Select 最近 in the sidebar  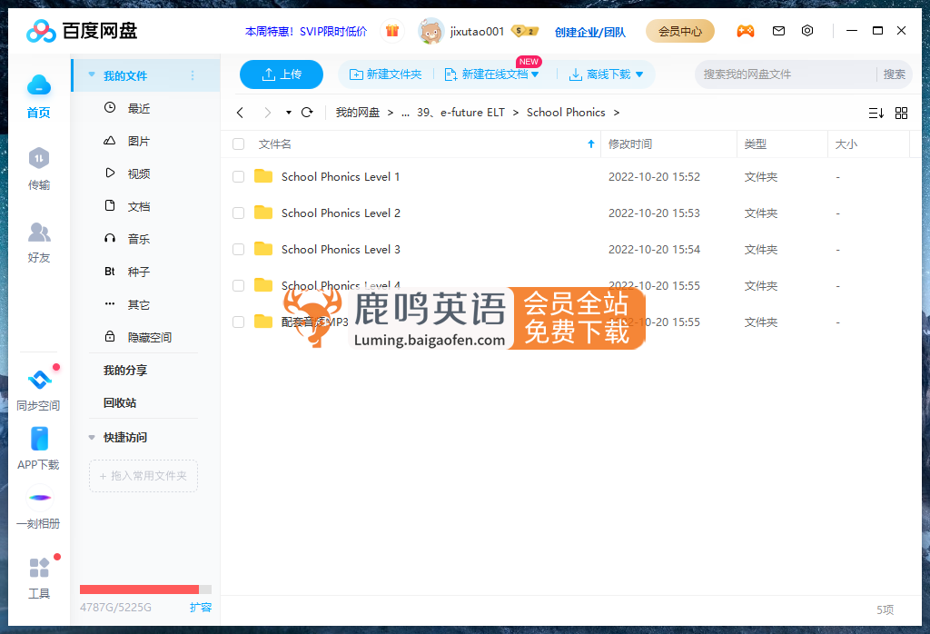(x=139, y=108)
